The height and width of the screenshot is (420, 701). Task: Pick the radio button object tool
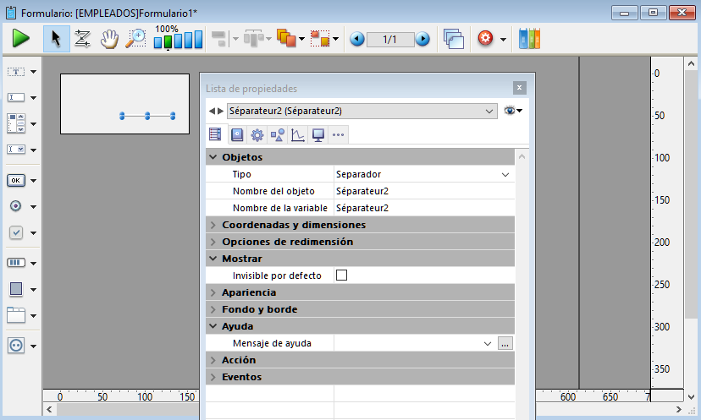point(16,206)
